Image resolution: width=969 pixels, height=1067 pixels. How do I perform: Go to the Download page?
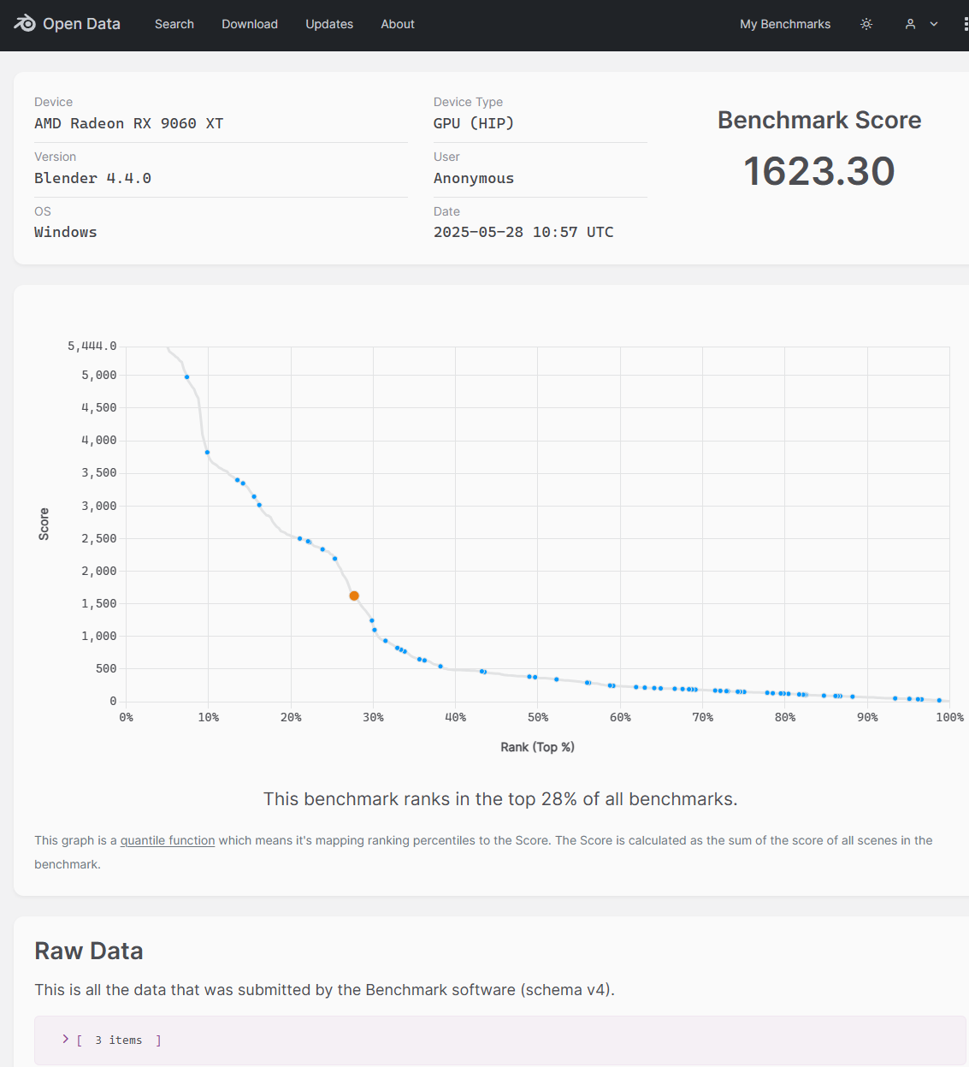pos(250,24)
